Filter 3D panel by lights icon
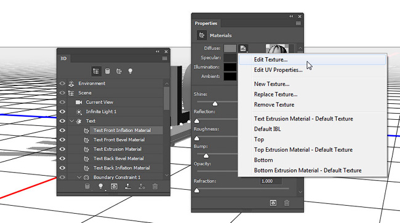The width and height of the screenshot is (400, 223). click(130, 71)
